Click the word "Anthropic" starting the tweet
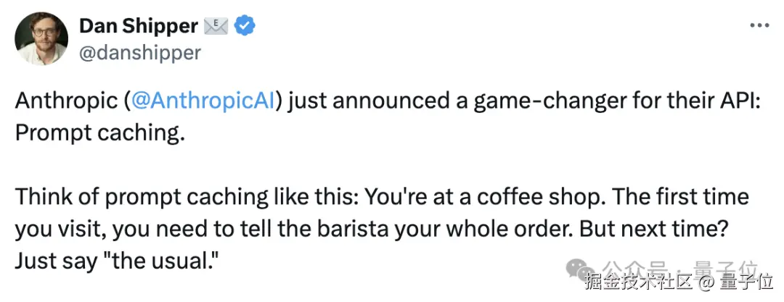Image resolution: width=784 pixels, height=302 pixels. 65,101
